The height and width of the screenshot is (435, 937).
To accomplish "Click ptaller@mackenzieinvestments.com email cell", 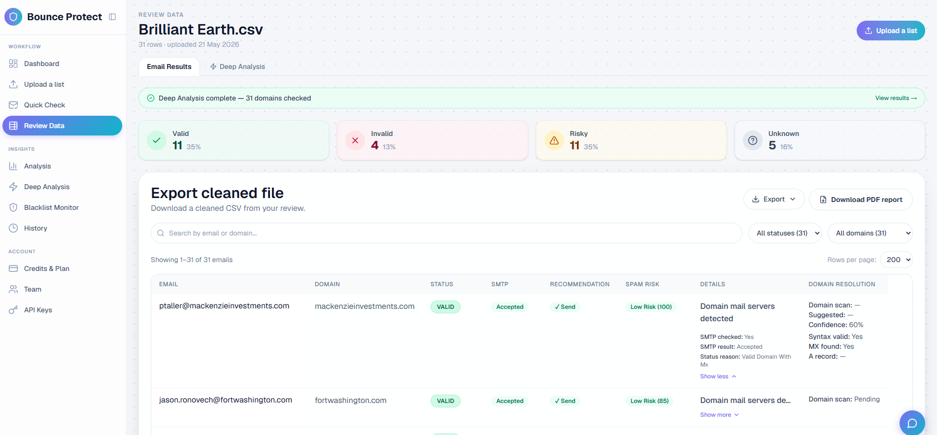I will click(x=224, y=306).
